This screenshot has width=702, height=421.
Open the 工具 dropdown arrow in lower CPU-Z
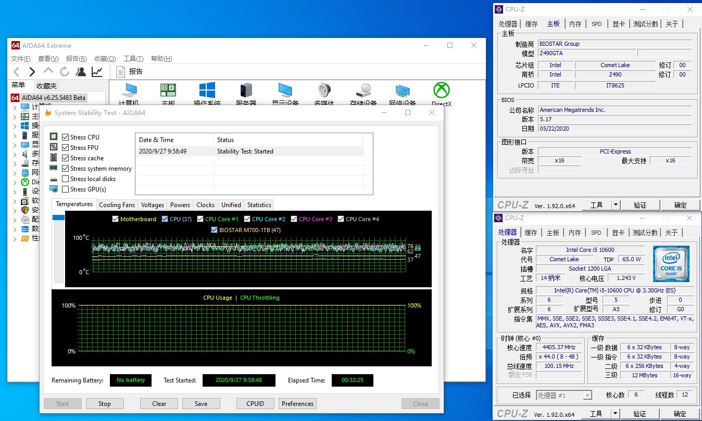tap(616, 414)
